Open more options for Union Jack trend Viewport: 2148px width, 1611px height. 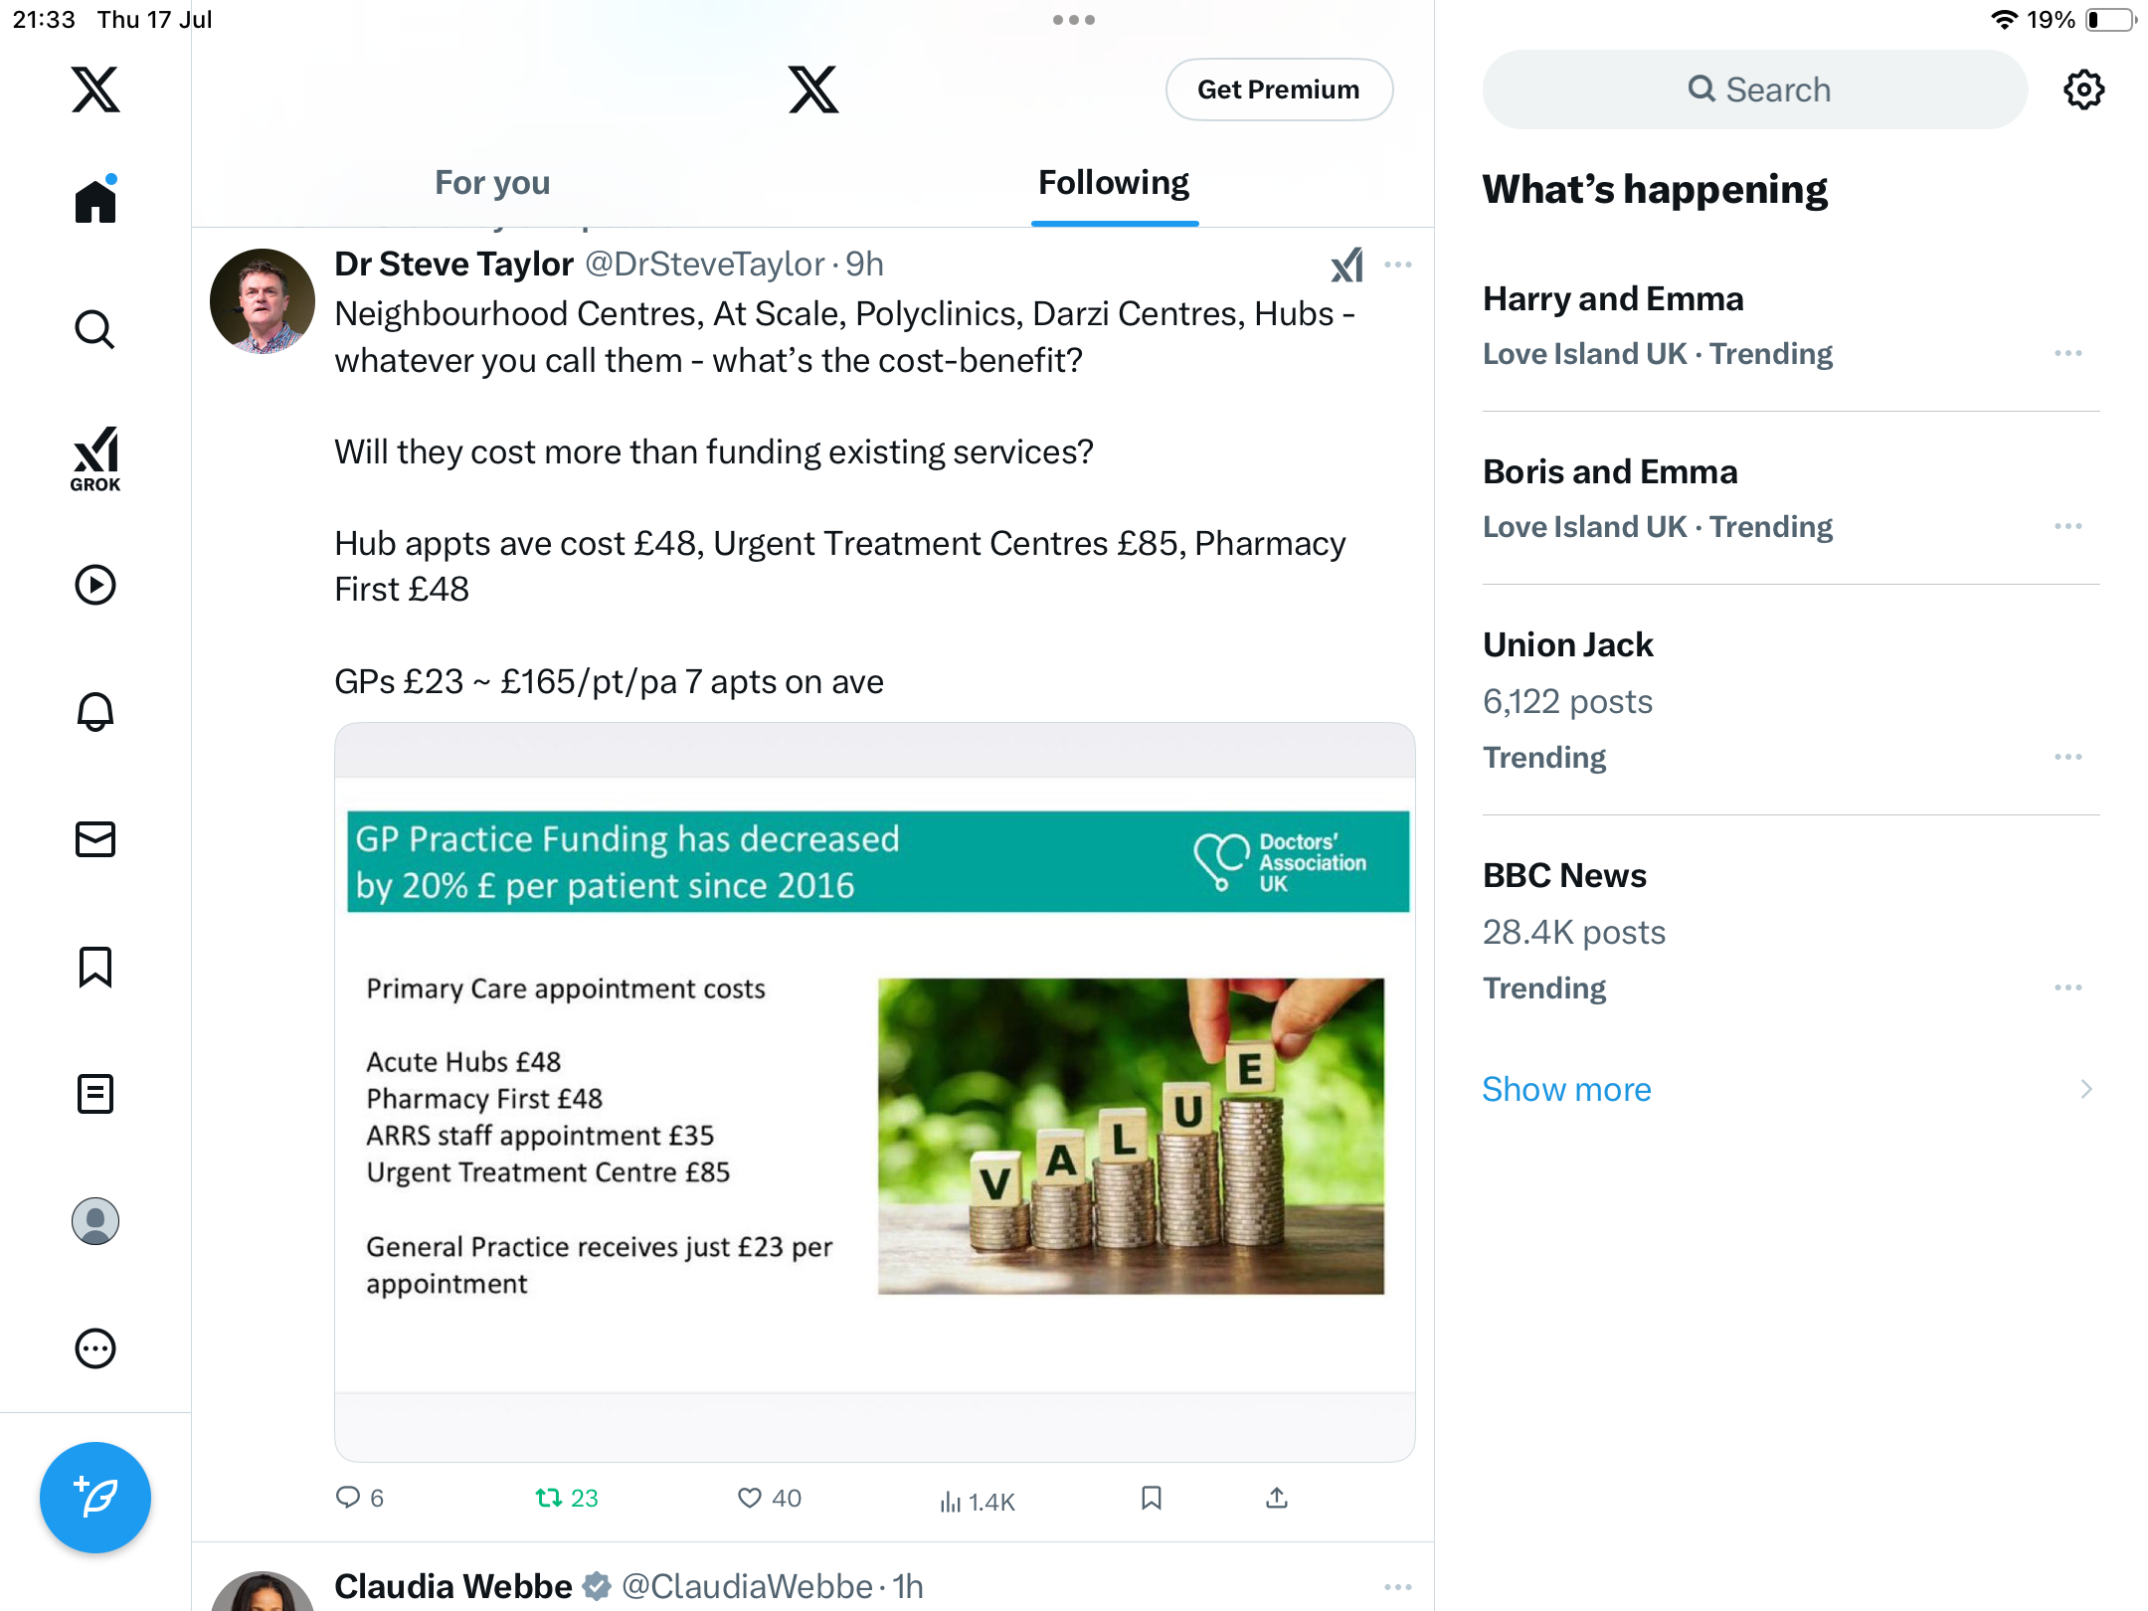tap(2068, 758)
